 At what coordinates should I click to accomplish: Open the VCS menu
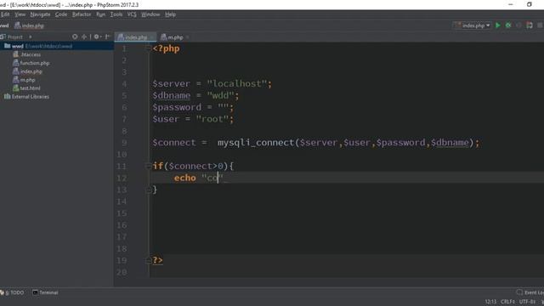point(132,14)
